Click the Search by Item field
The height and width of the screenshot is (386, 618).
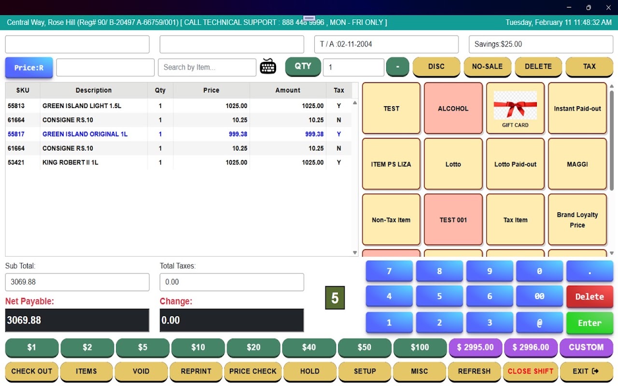[x=207, y=68]
